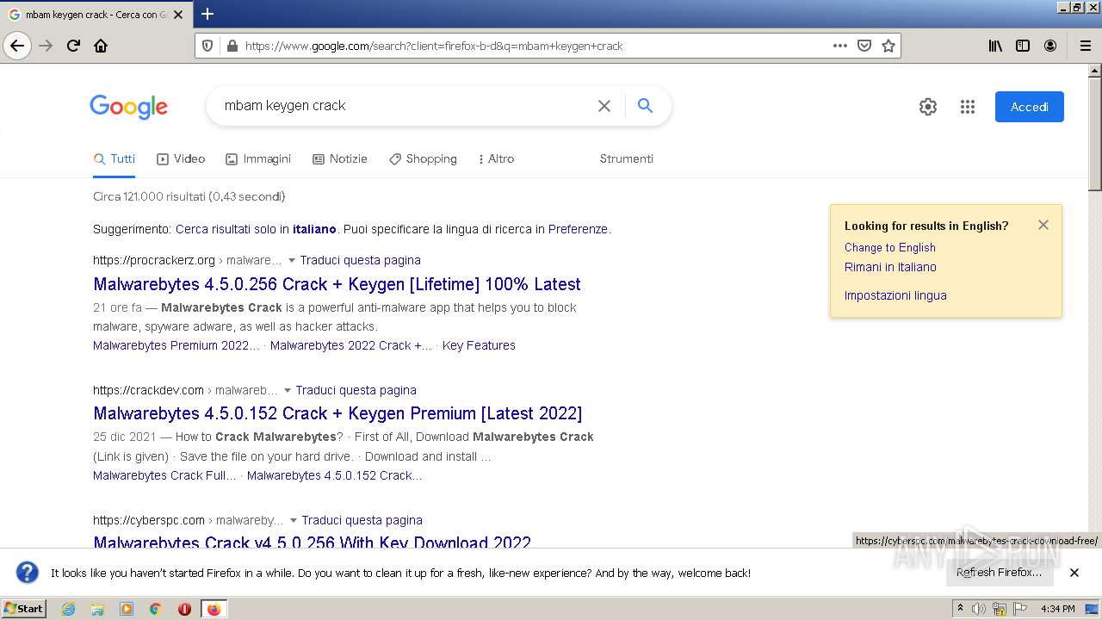
Task: Click Change to English link
Action: pyautogui.click(x=889, y=248)
